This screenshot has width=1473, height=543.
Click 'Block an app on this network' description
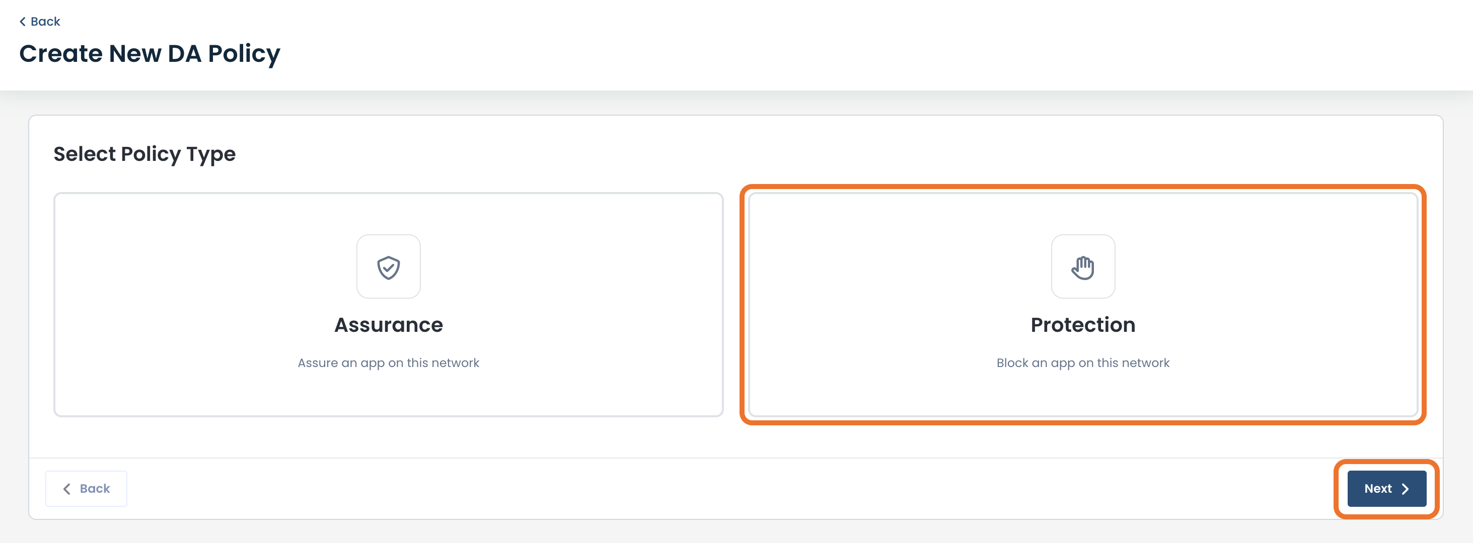(1082, 363)
